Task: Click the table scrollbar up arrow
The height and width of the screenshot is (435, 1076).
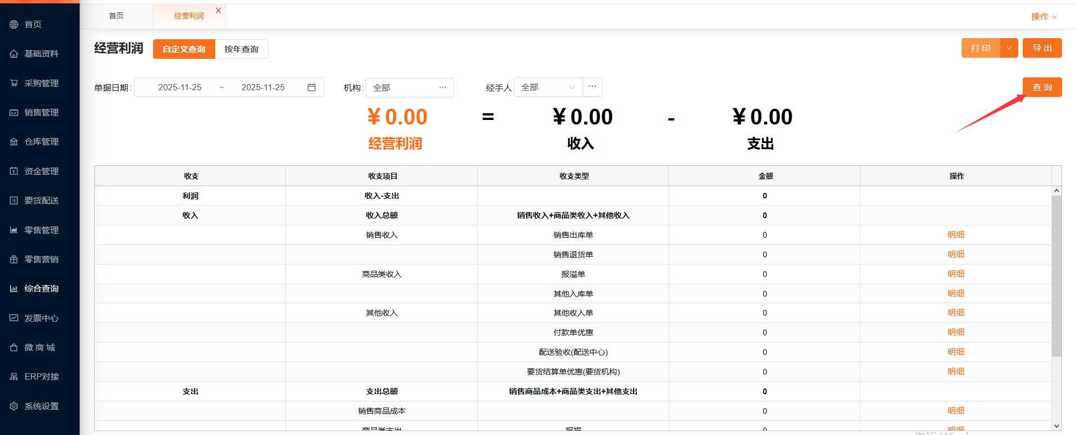Action: tap(1056, 191)
